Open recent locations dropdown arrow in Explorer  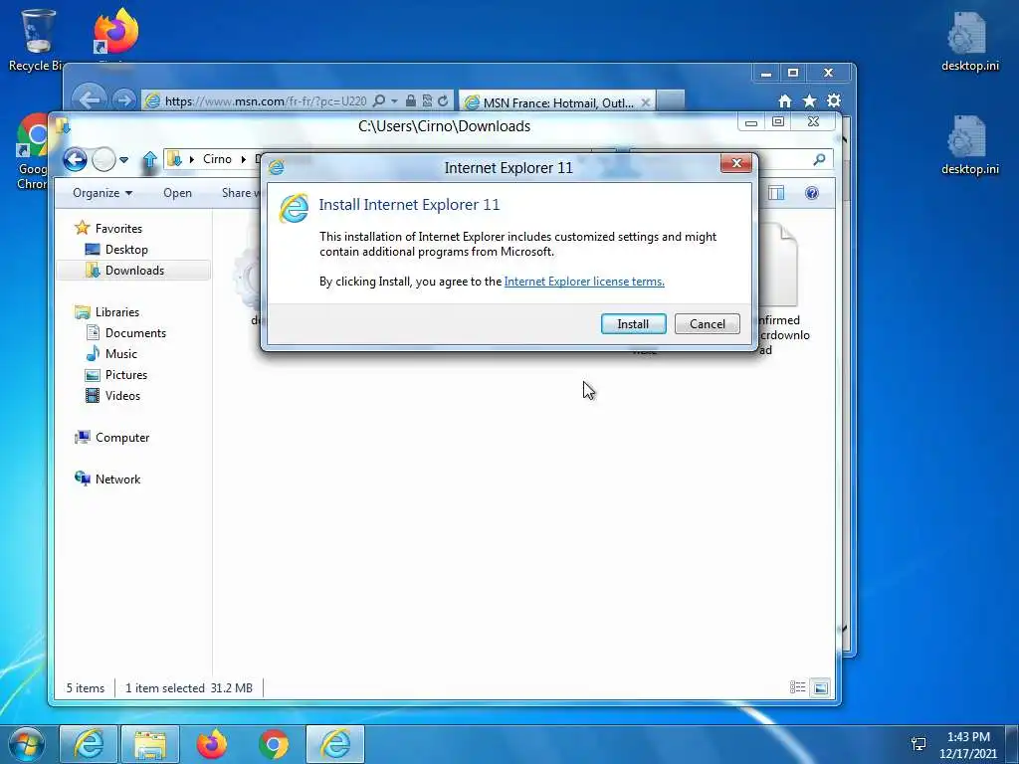click(123, 159)
